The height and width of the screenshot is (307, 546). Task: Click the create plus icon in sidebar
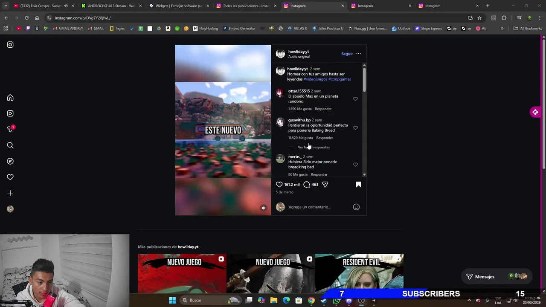pyautogui.click(x=10, y=193)
